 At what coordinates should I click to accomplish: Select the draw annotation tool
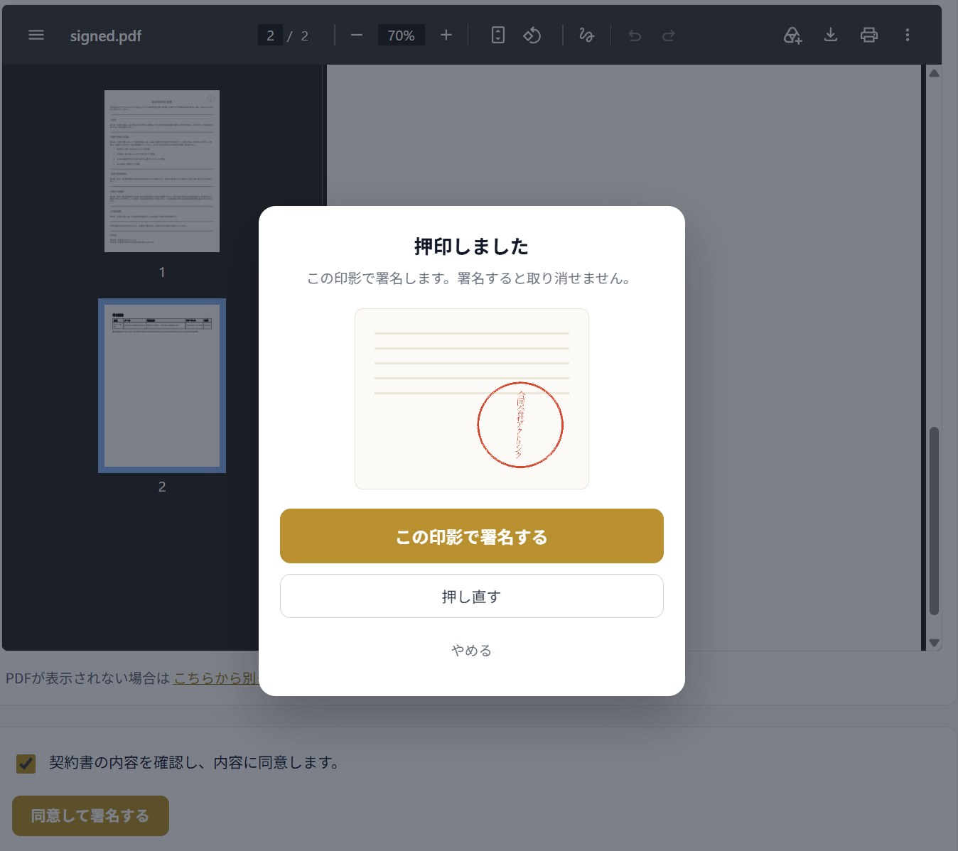[586, 35]
